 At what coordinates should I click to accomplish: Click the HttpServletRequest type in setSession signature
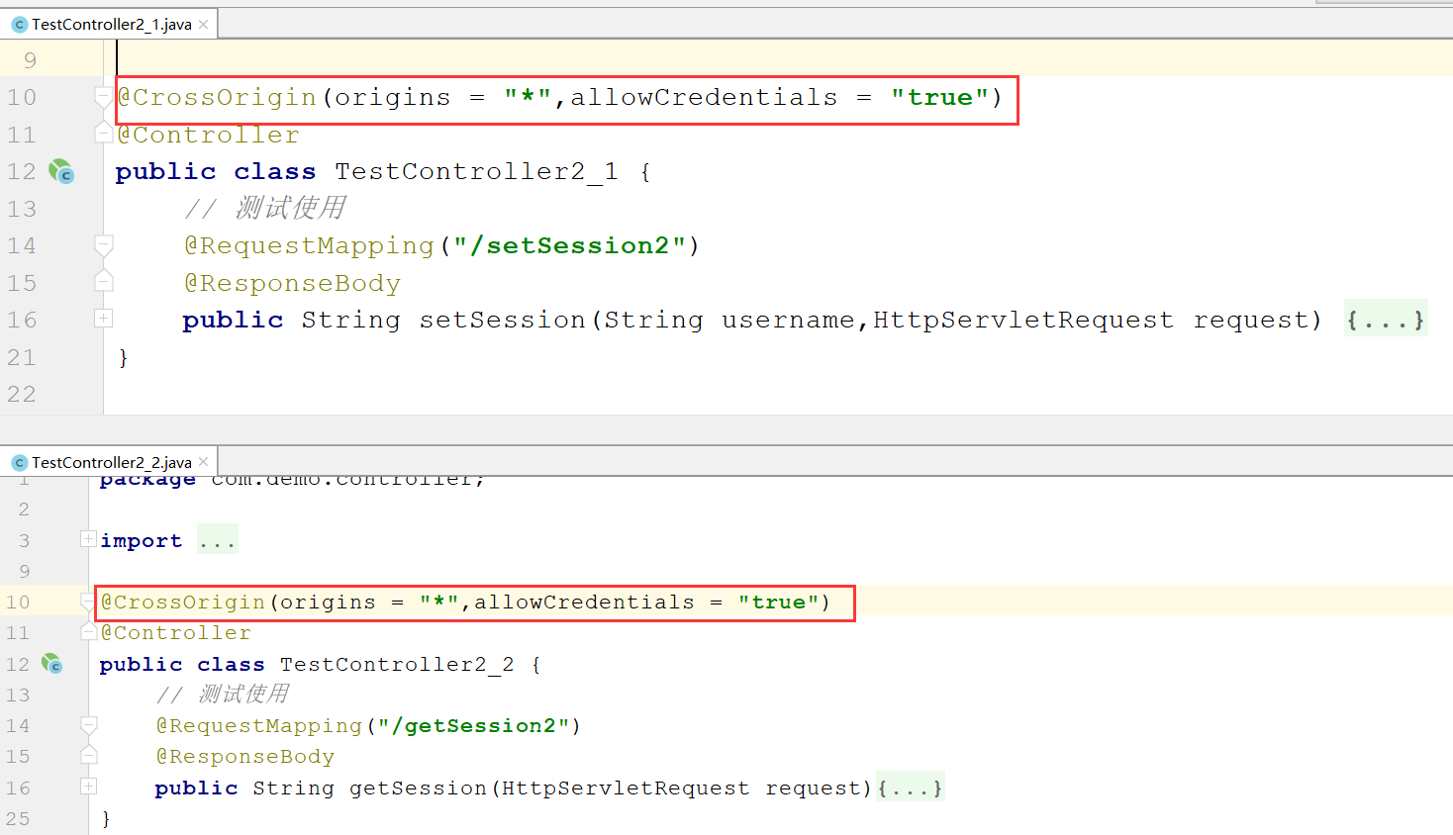tap(1022, 320)
